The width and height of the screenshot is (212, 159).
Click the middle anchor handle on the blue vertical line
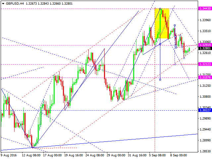point(160,44)
